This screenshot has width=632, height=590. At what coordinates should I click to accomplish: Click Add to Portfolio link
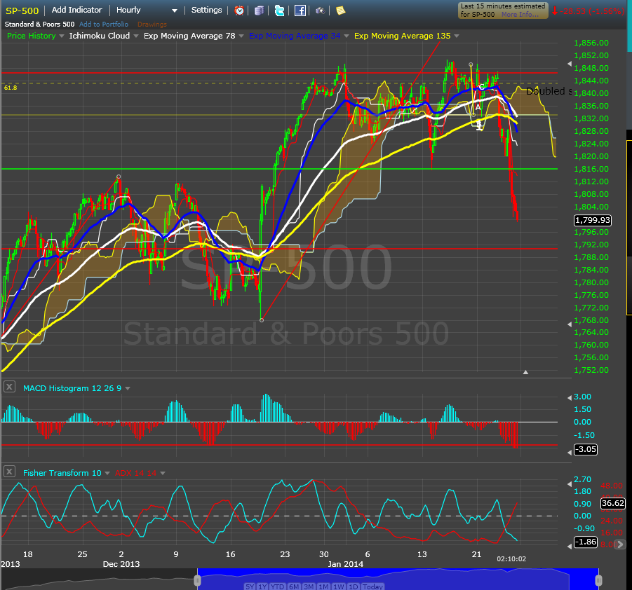(104, 24)
